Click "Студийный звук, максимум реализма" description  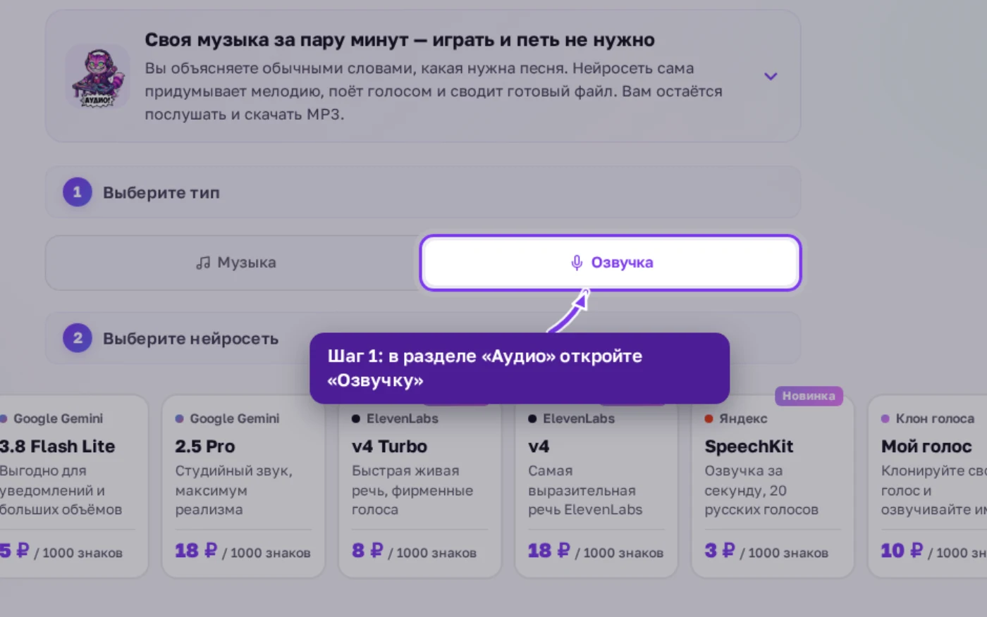[234, 490]
